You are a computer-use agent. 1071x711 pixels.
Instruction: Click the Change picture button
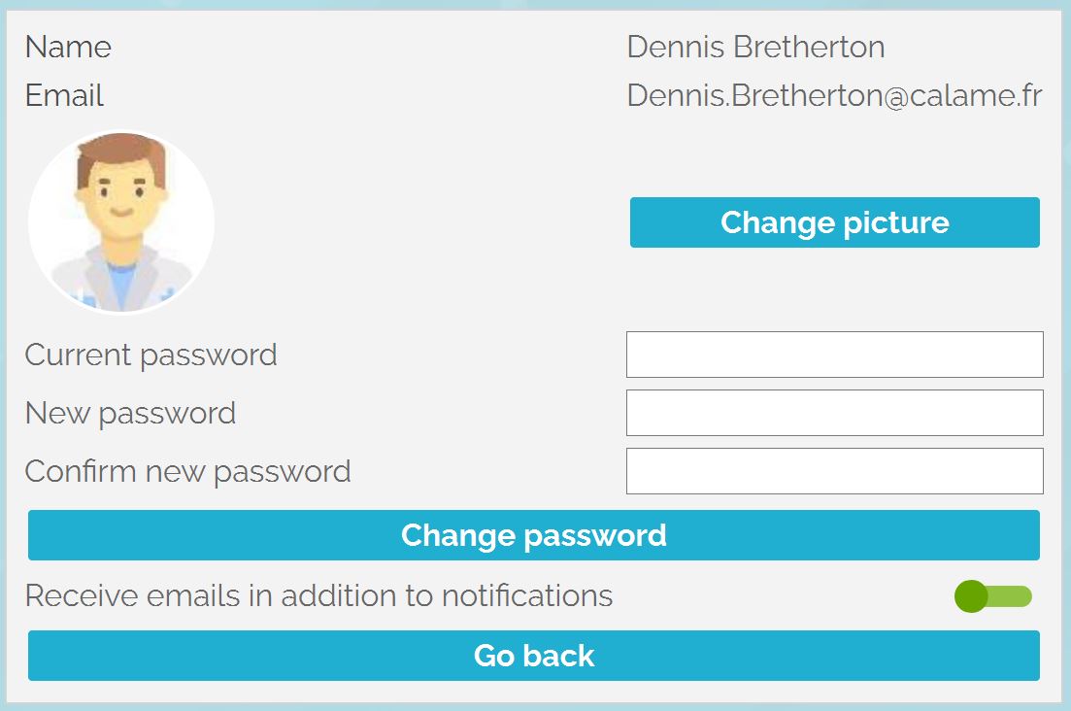[x=835, y=222]
